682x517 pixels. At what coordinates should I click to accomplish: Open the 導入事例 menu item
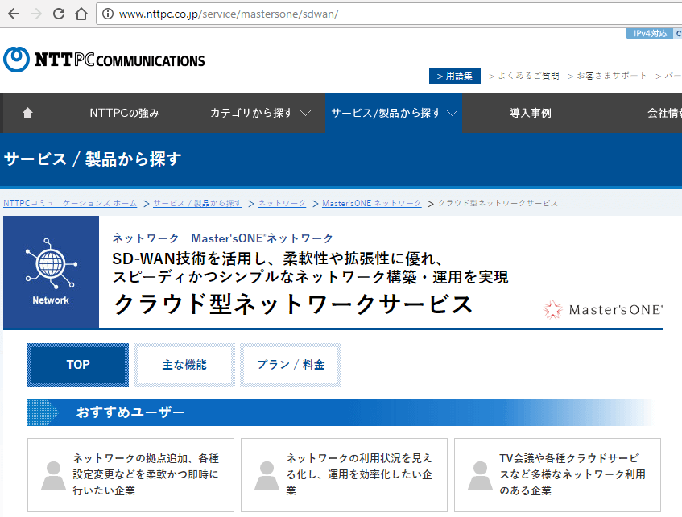pos(530,113)
